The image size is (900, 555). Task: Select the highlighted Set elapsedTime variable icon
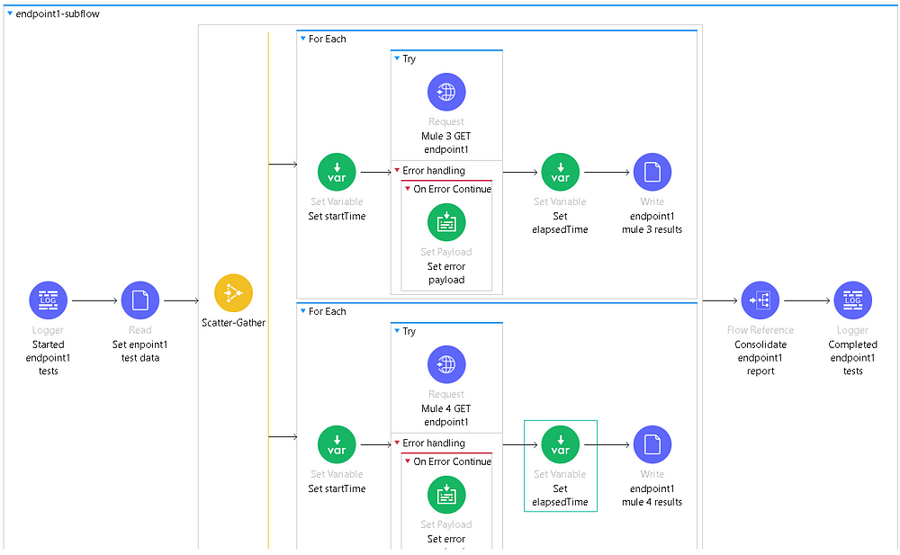point(560,444)
